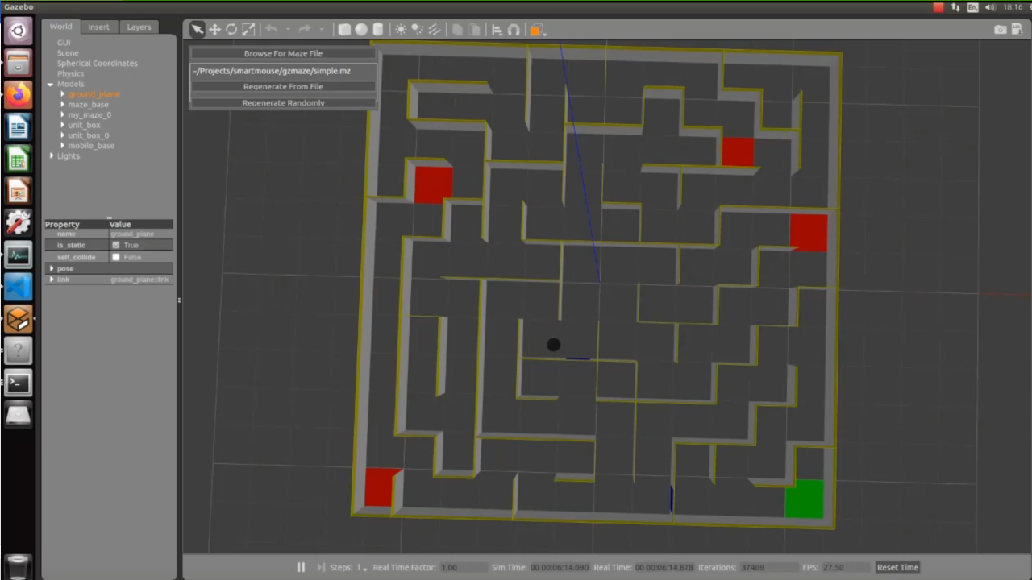Open the redo history dropdown arrow
The height and width of the screenshot is (580, 1032).
coord(321,31)
